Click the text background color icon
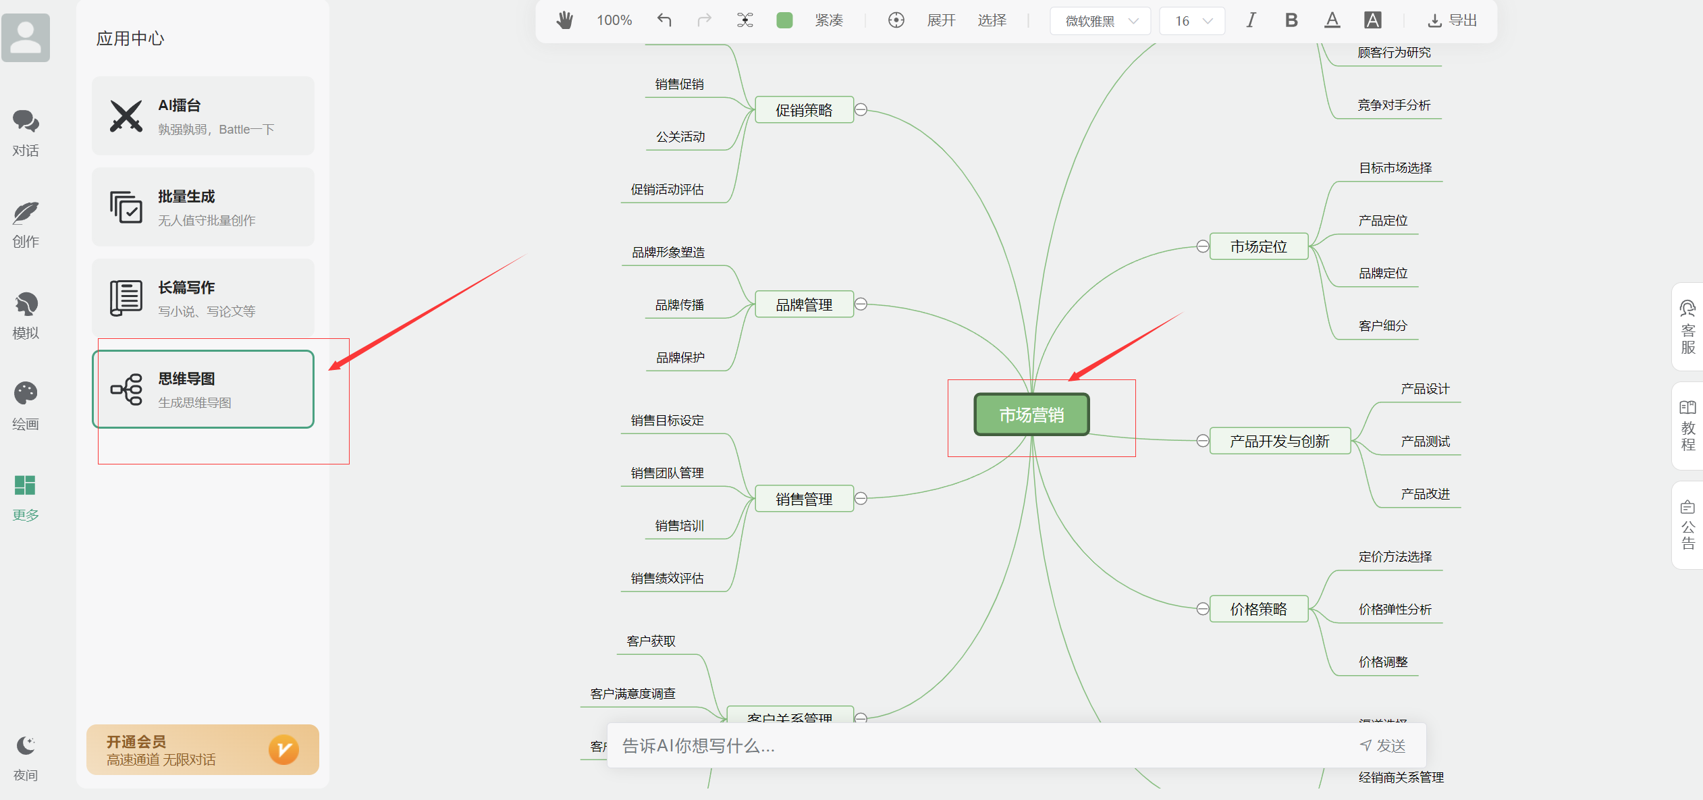 [1372, 20]
